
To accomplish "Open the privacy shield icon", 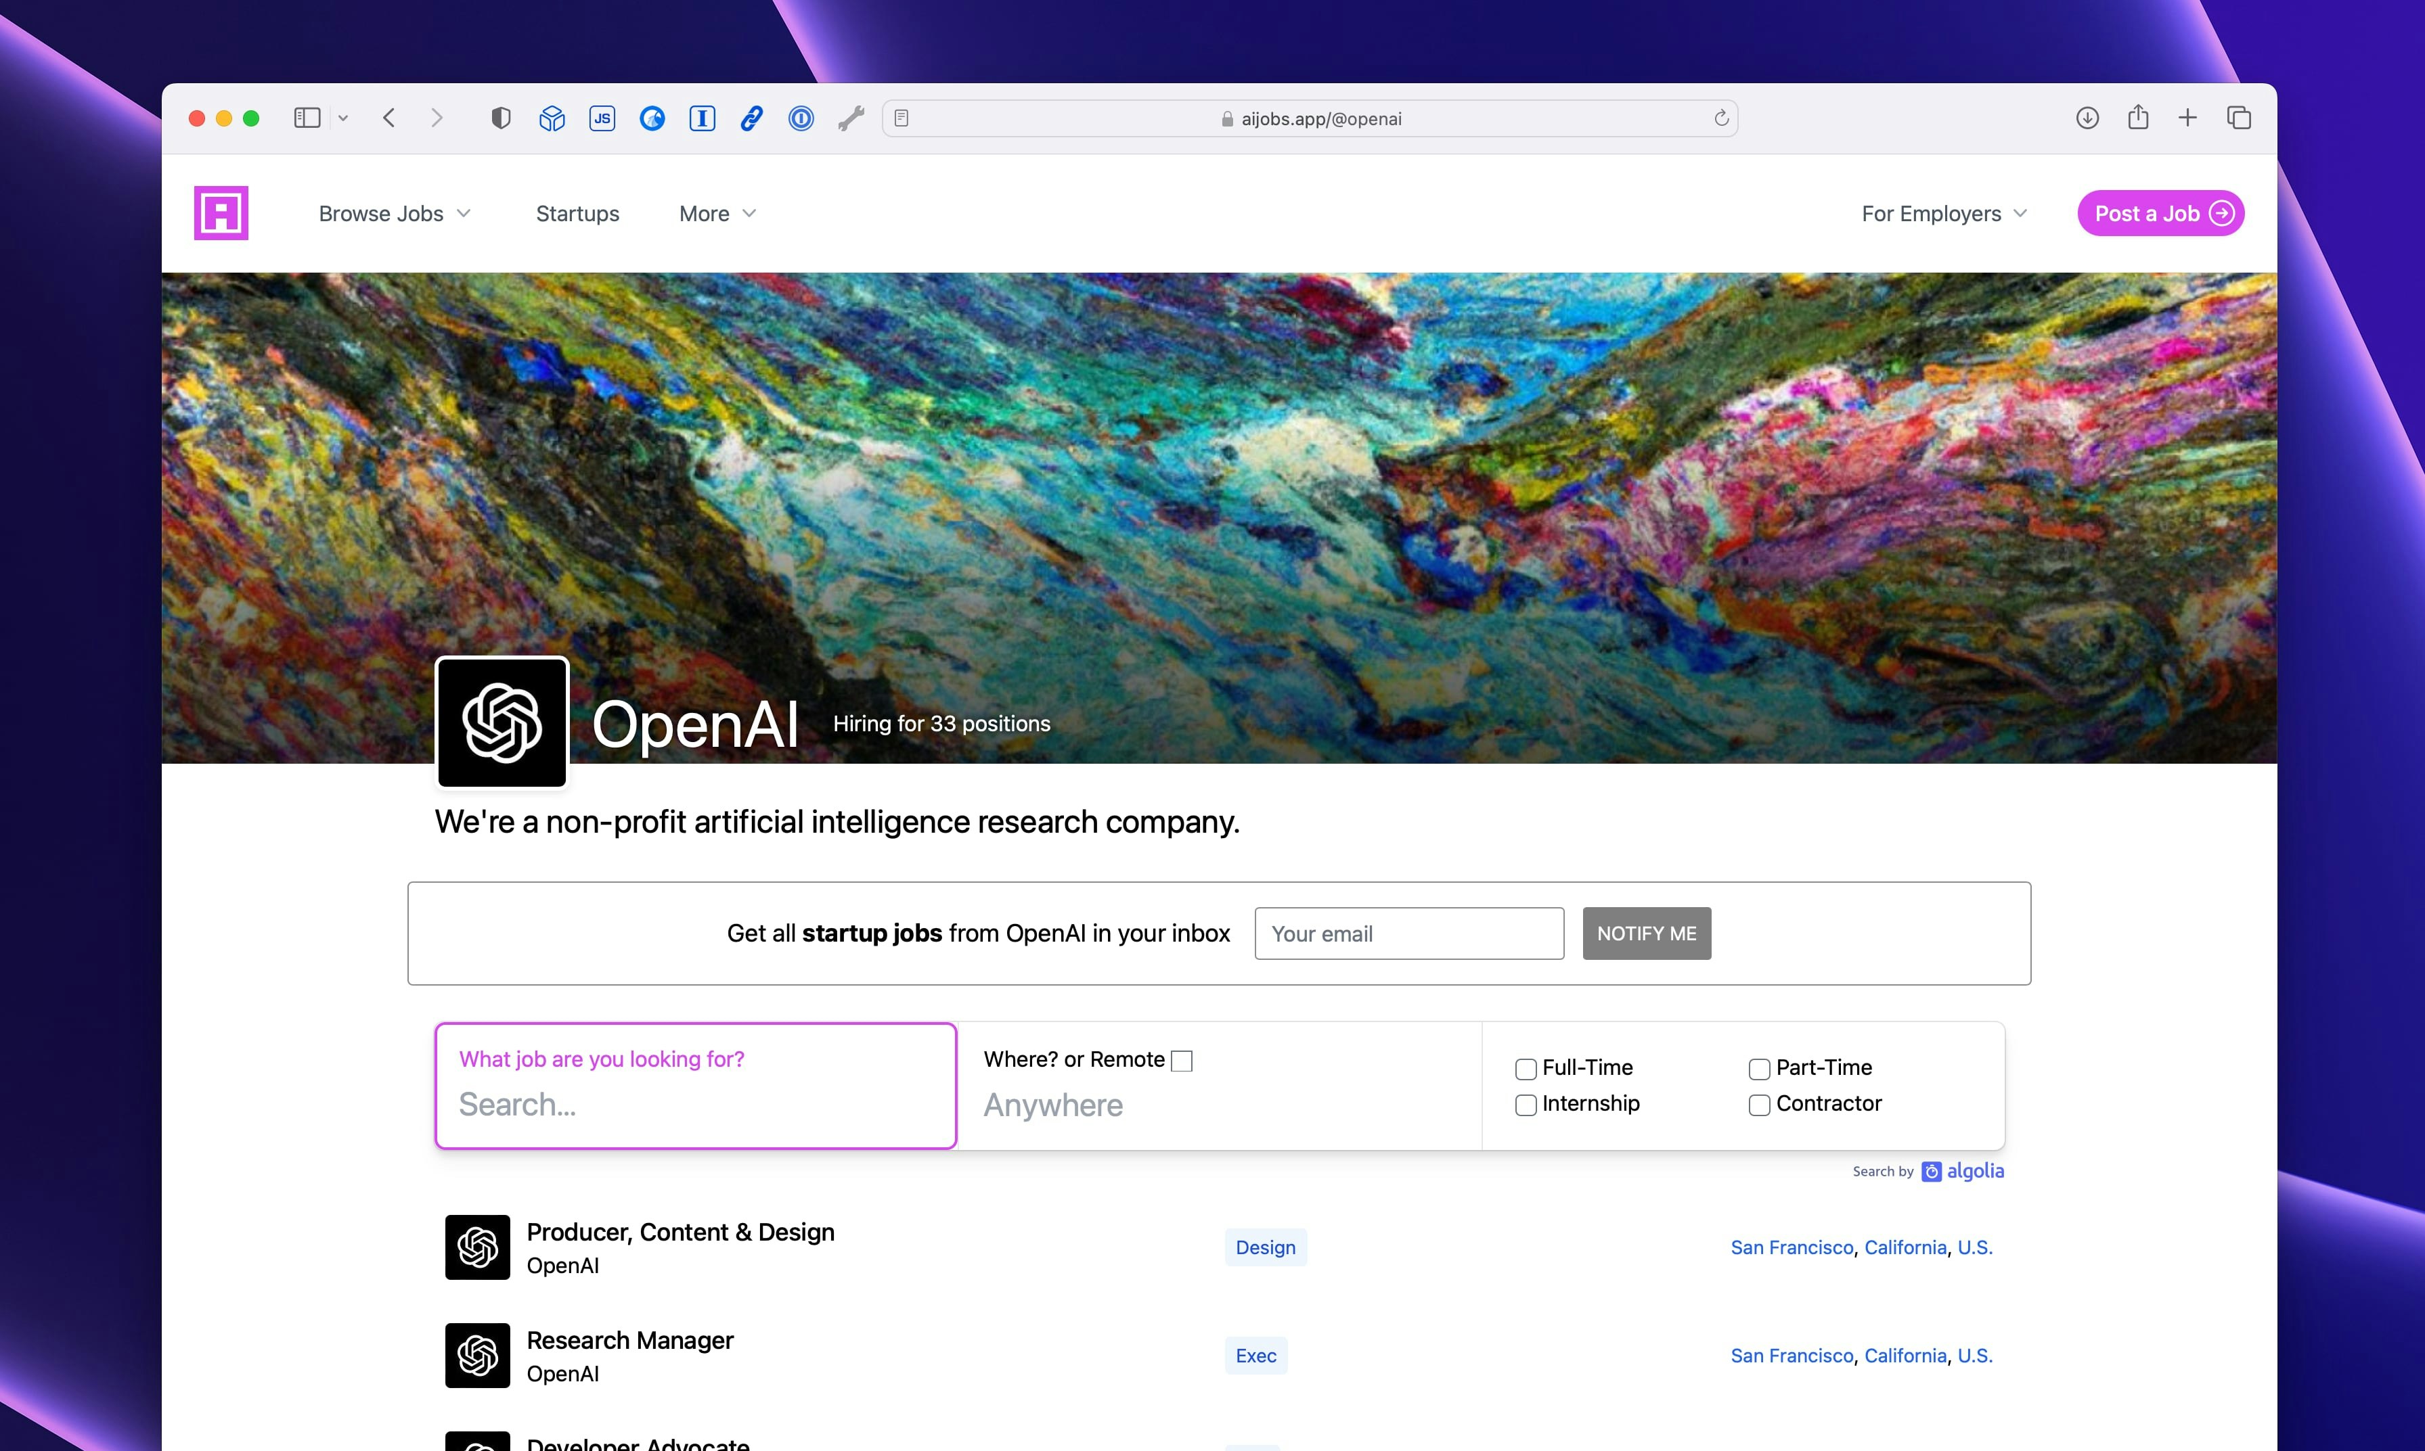I will [x=501, y=118].
